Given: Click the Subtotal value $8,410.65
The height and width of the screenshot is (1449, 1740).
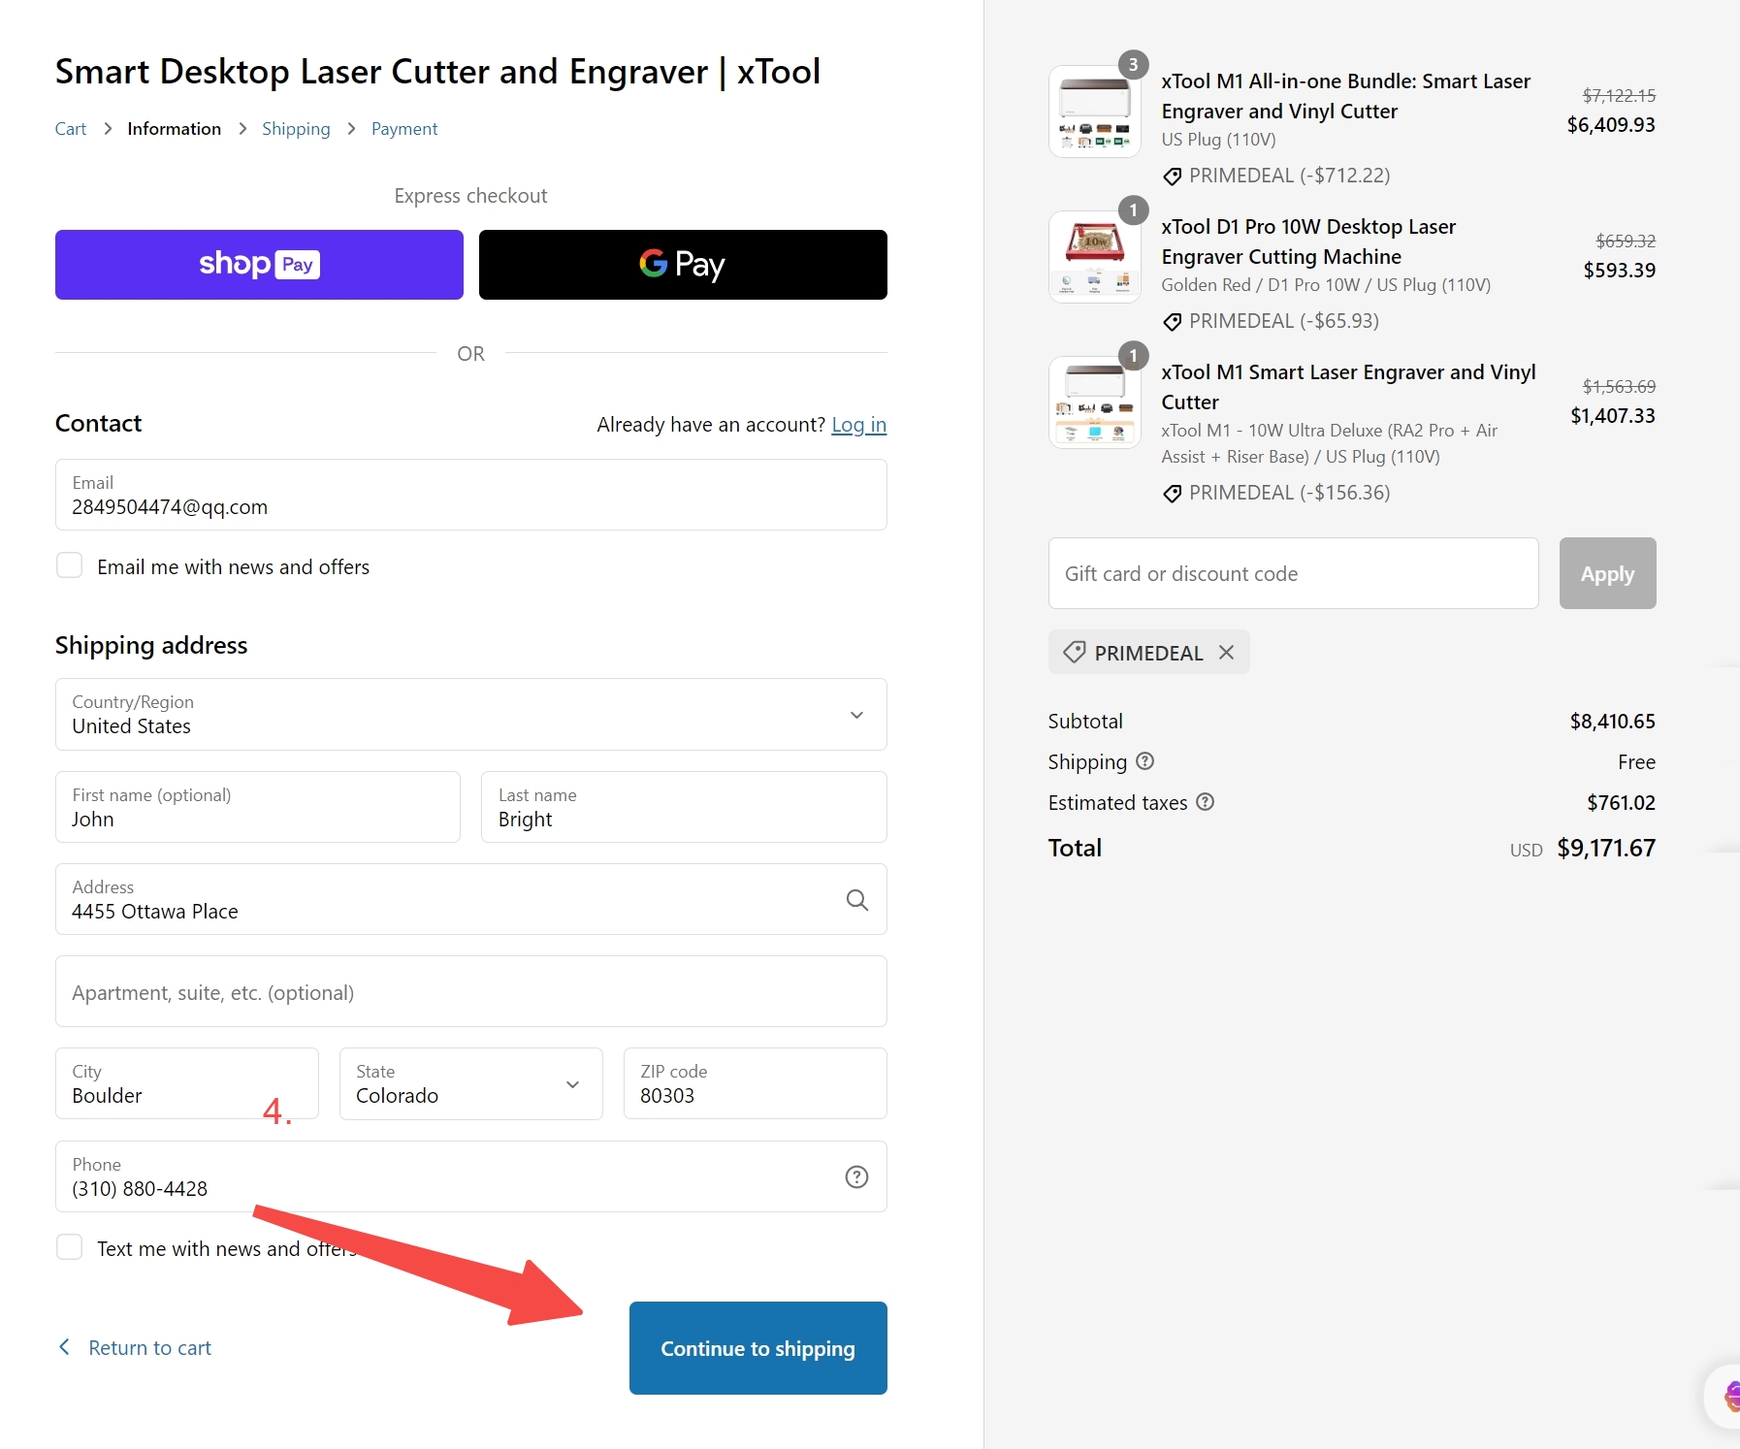Looking at the screenshot, I should (1613, 722).
